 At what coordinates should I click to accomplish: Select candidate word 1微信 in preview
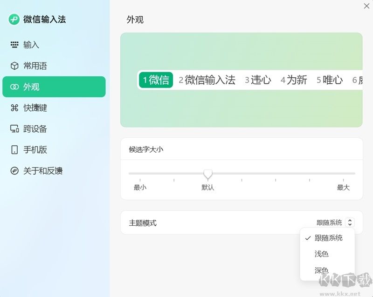coord(156,79)
